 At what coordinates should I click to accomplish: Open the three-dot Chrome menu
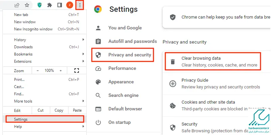click(80, 5)
